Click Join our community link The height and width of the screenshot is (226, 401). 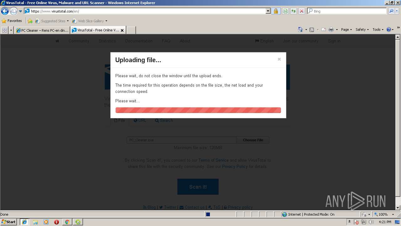300,41
